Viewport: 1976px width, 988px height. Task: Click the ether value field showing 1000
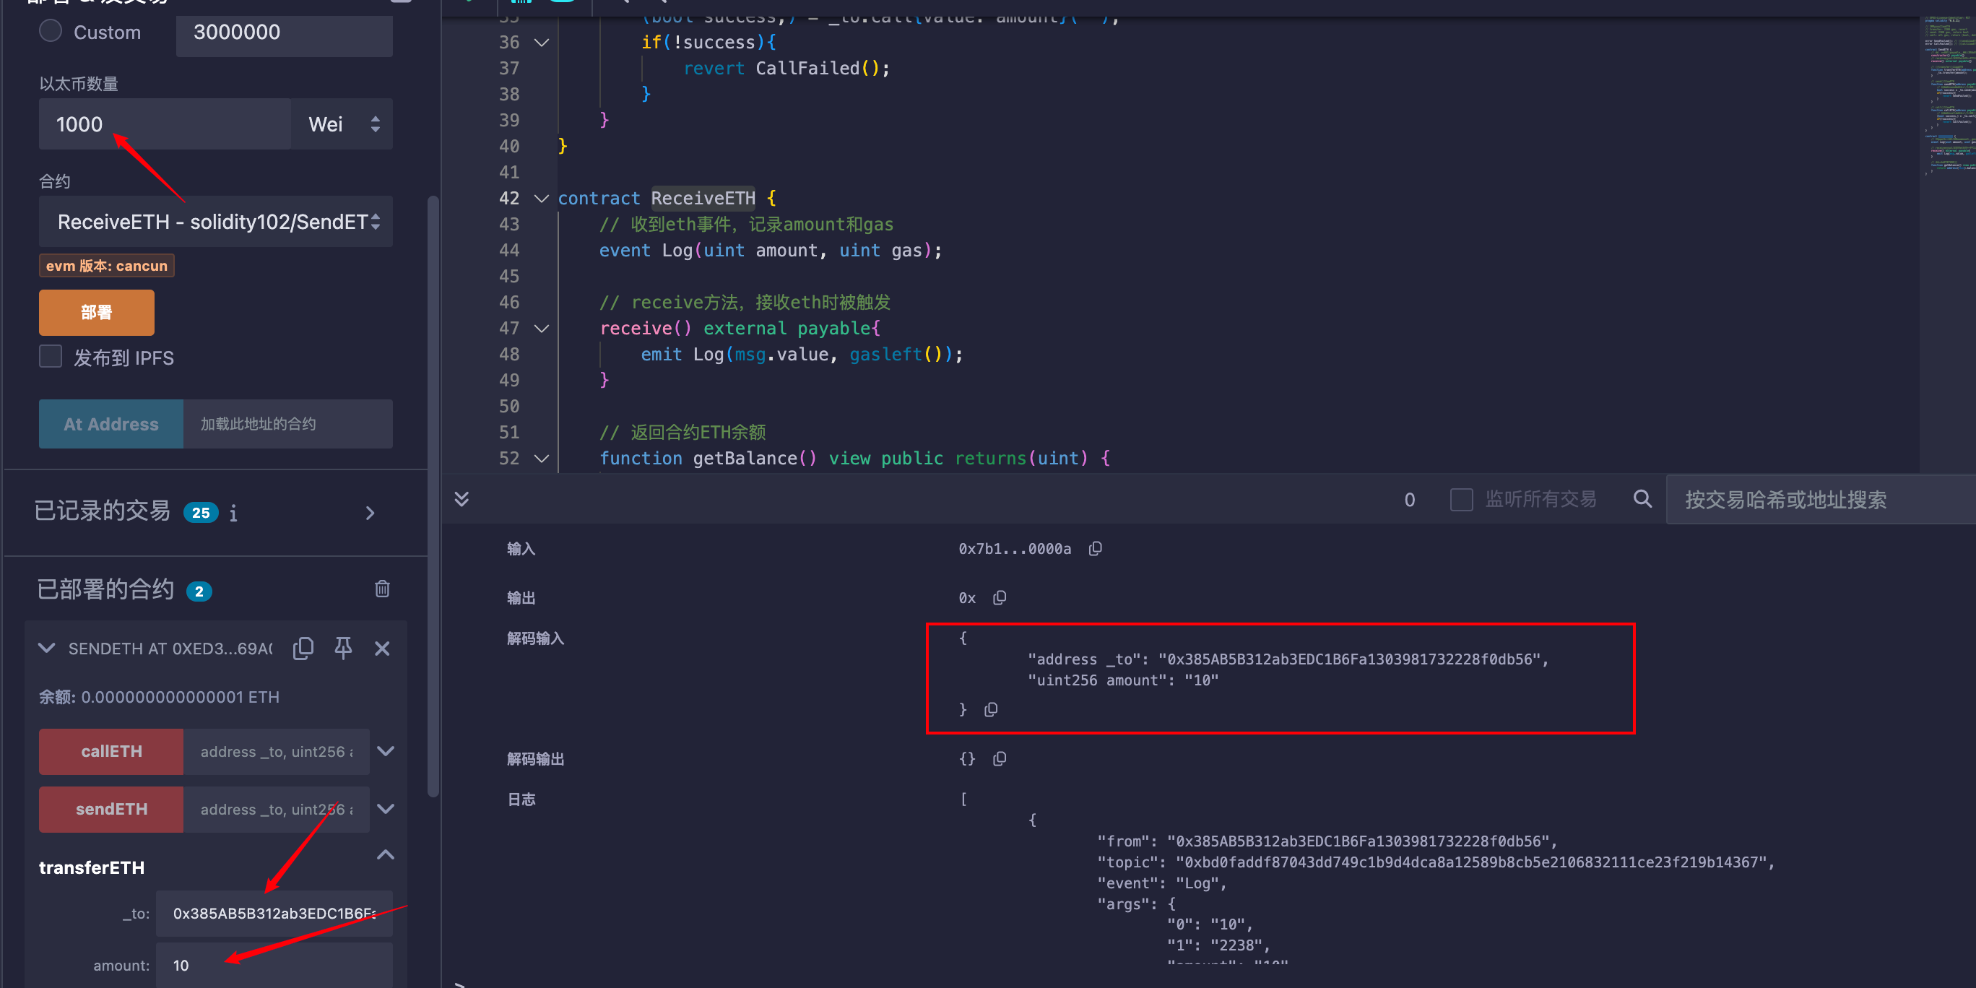click(x=165, y=123)
